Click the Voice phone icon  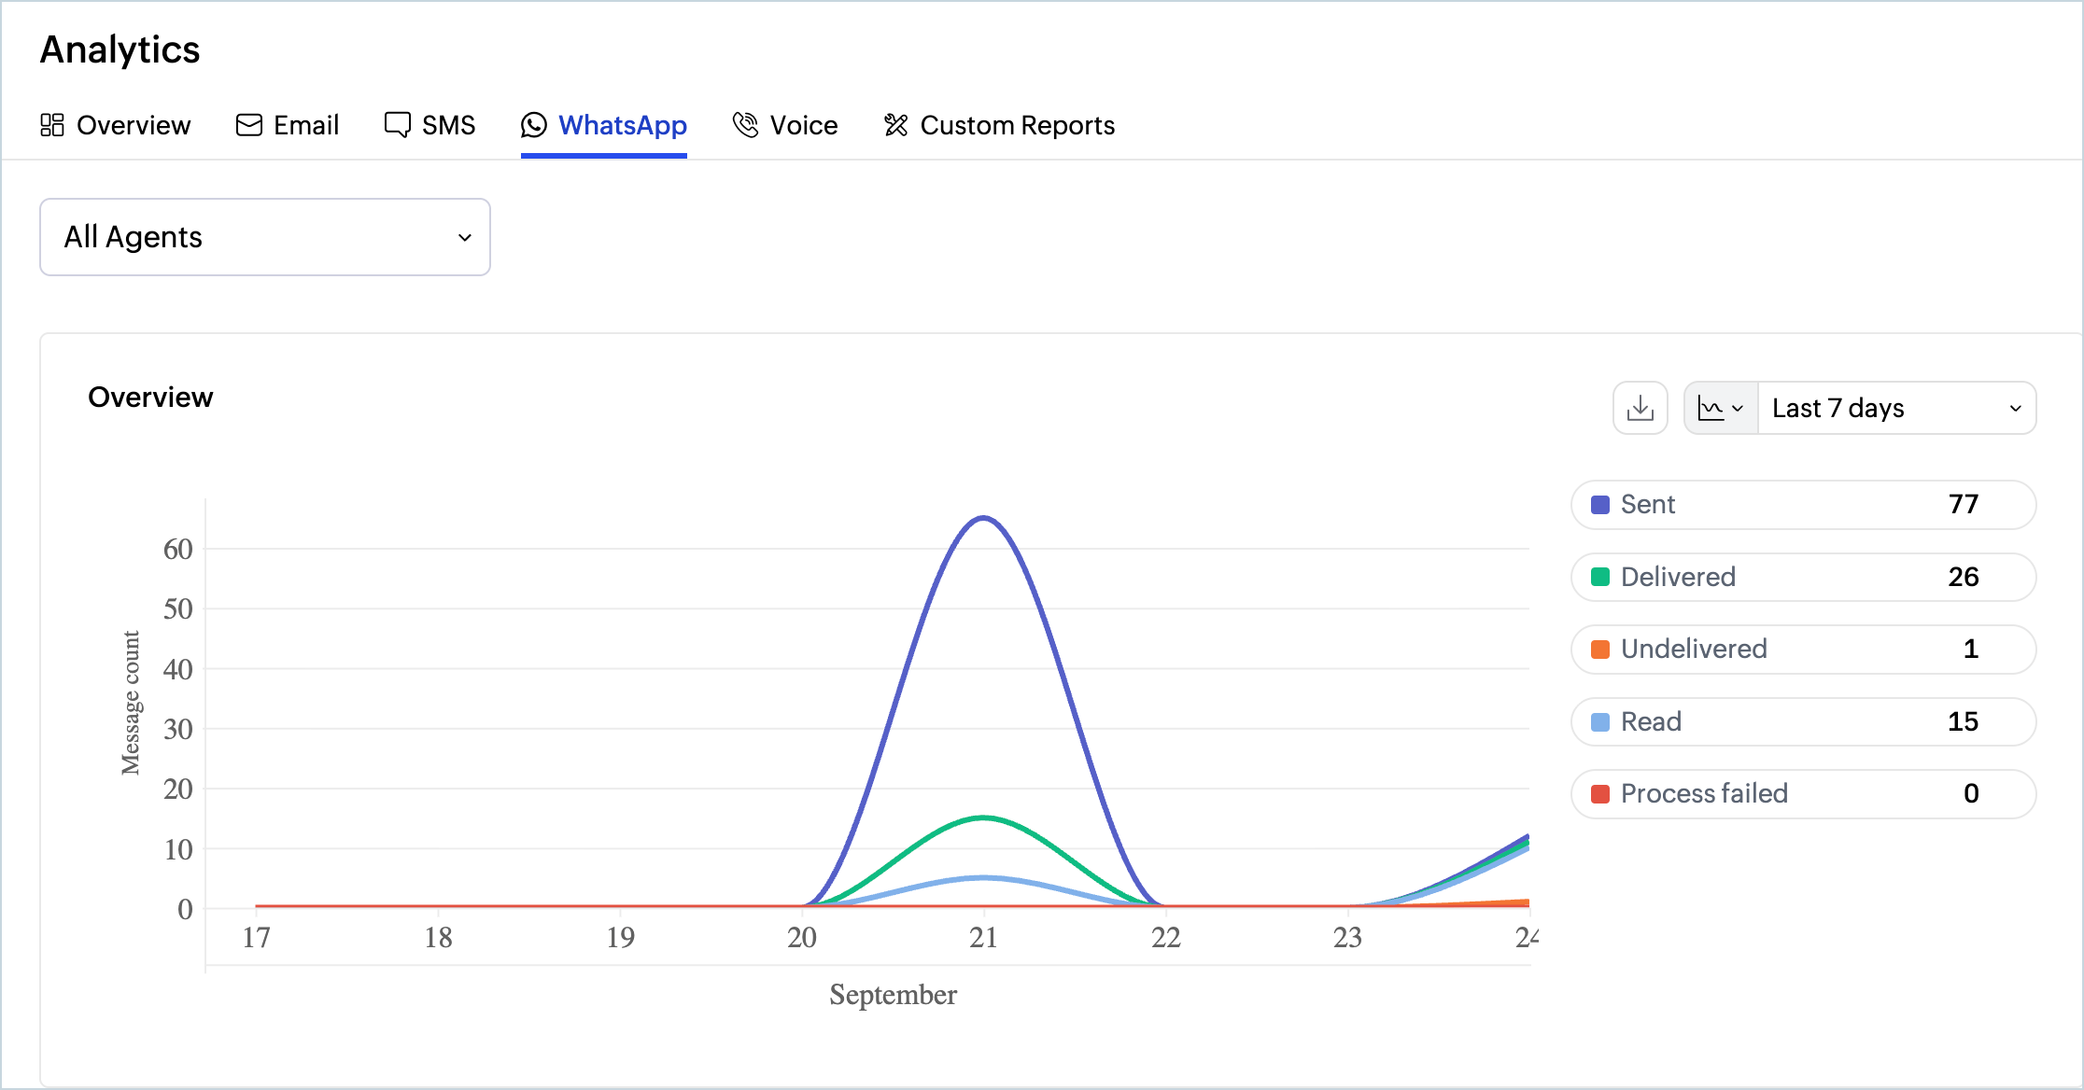(745, 125)
